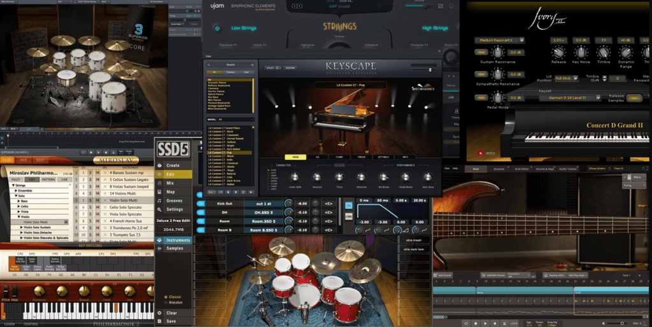Viewport: 652px width, 327px height.
Task: Select the Samples waveform icon in SSD5
Action: 160,249
